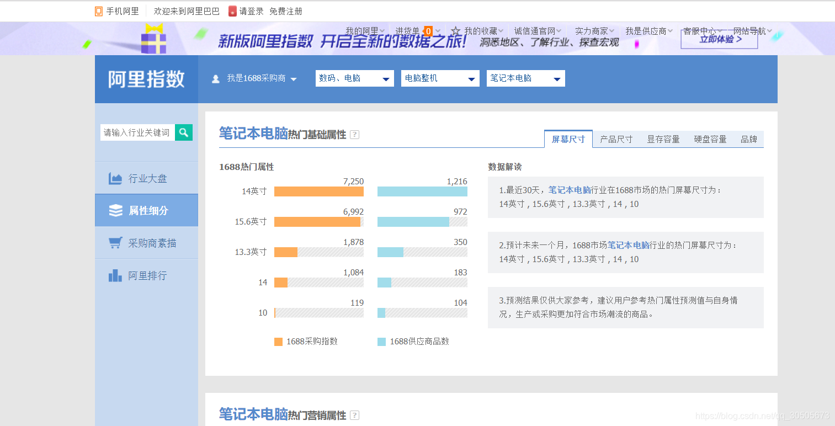This screenshot has width=835, height=426.
Task: Expand the 我是供应商 top menu
Action: pyautogui.click(x=648, y=31)
